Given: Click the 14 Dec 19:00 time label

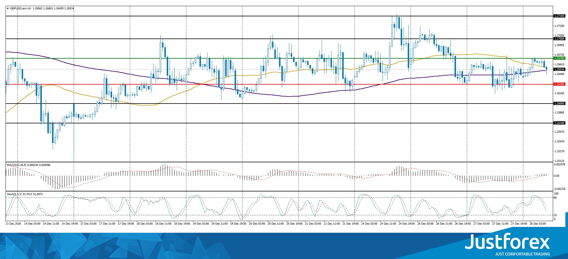Looking at the screenshot, I should 70,224.
